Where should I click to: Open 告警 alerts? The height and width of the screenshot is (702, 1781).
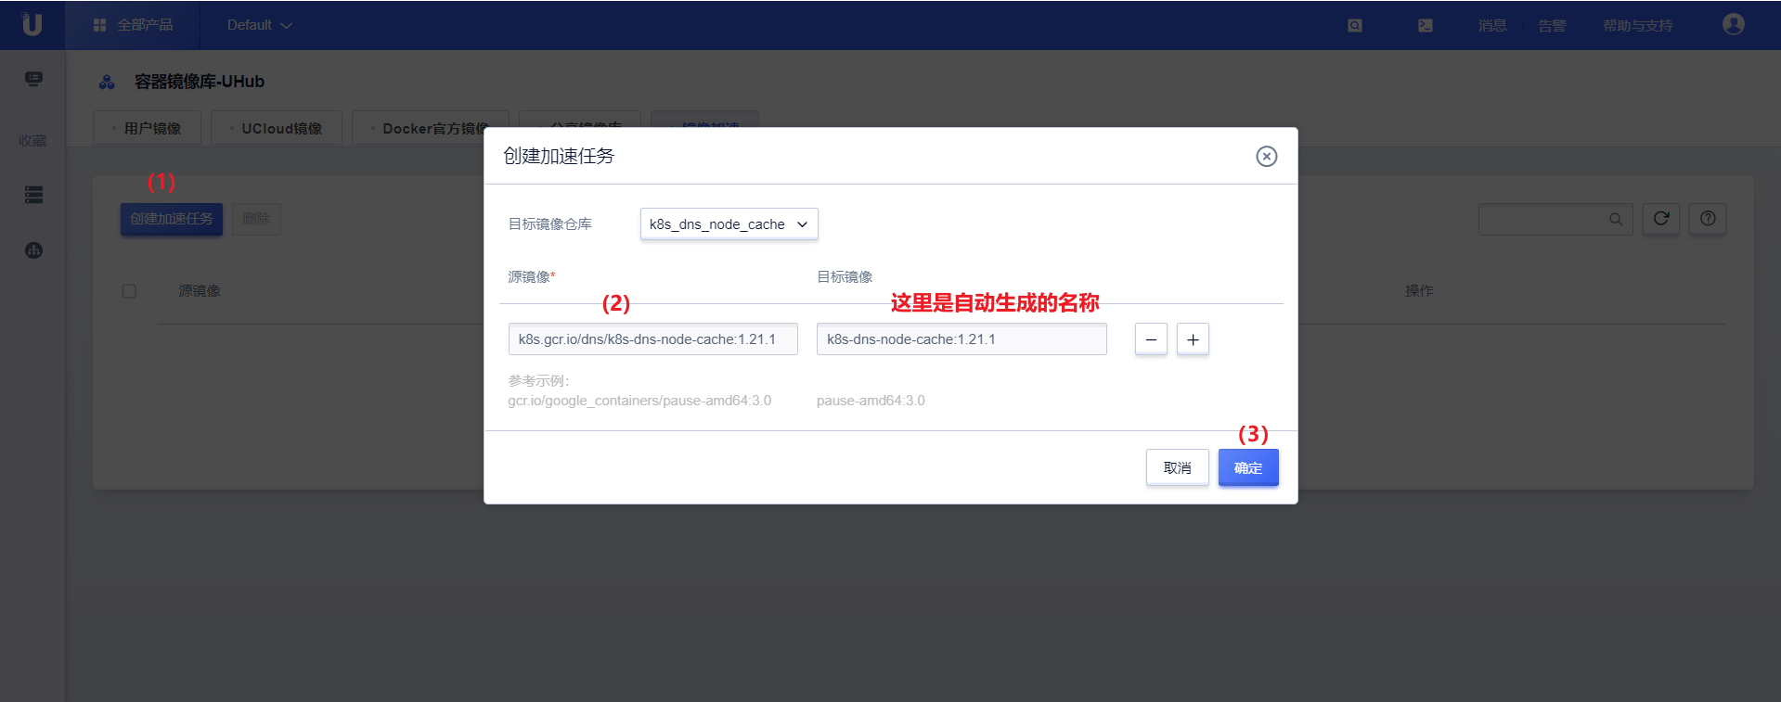click(x=1552, y=26)
